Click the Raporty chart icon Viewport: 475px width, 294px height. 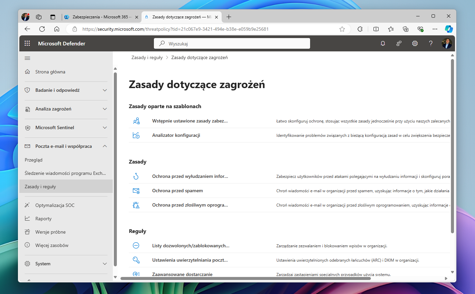(x=27, y=219)
